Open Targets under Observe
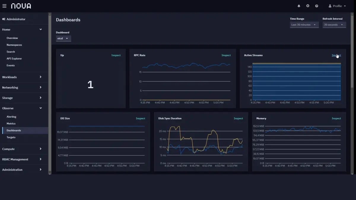The width and height of the screenshot is (356, 200). tap(11, 137)
